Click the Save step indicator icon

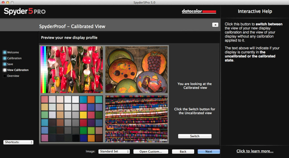(5, 64)
